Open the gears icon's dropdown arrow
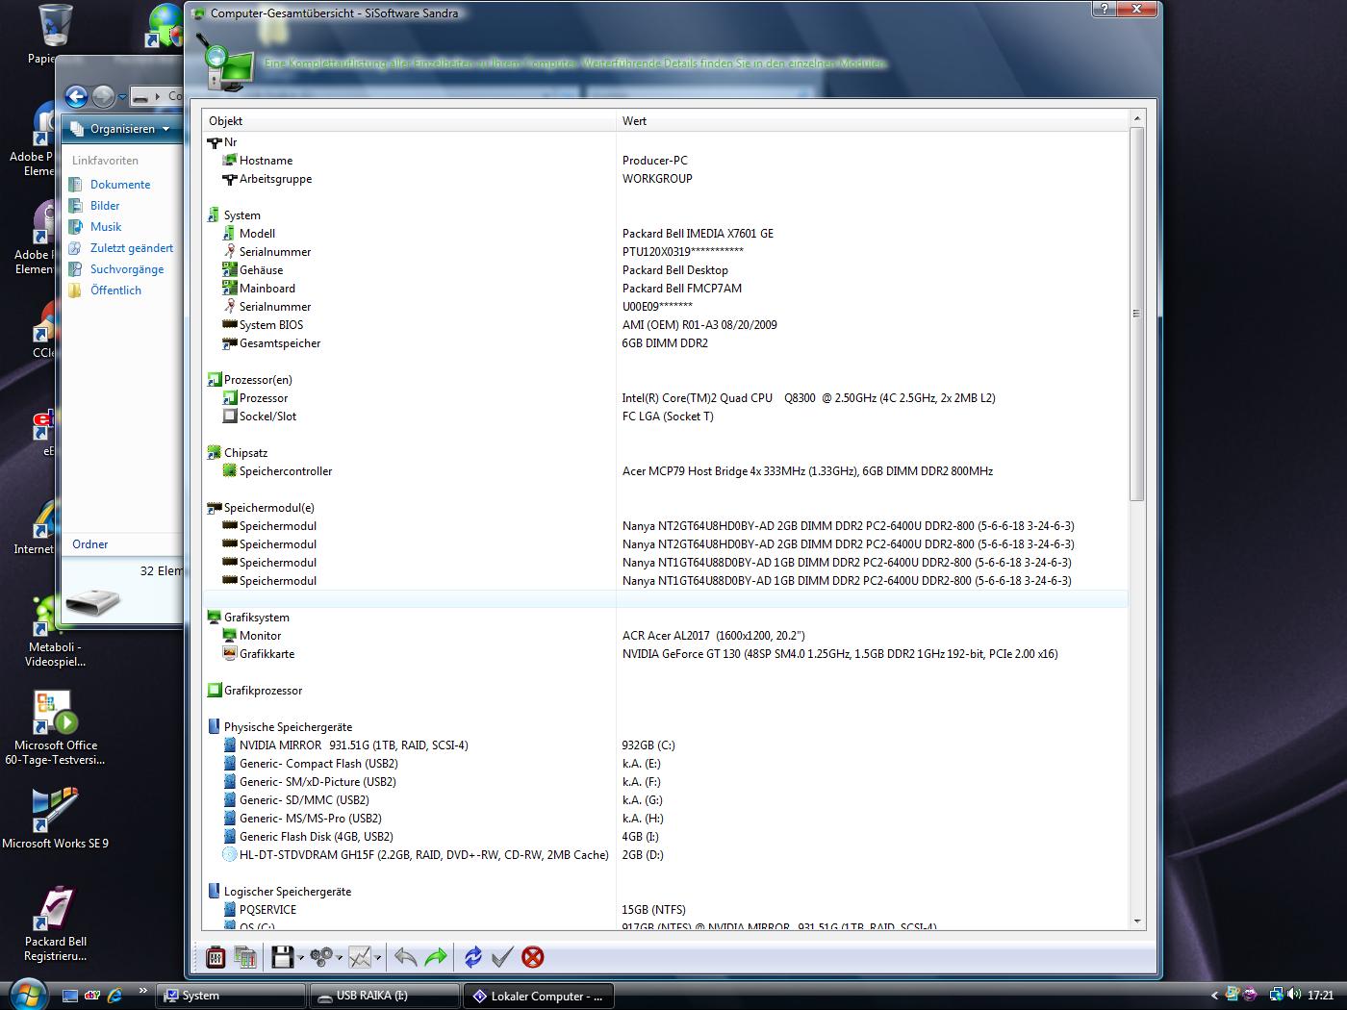The height and width of the screenshot is (1010, 1347). [339, 958]
